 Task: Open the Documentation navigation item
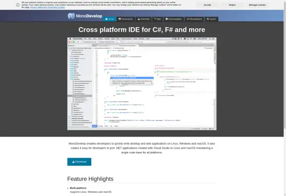point(174,19)
